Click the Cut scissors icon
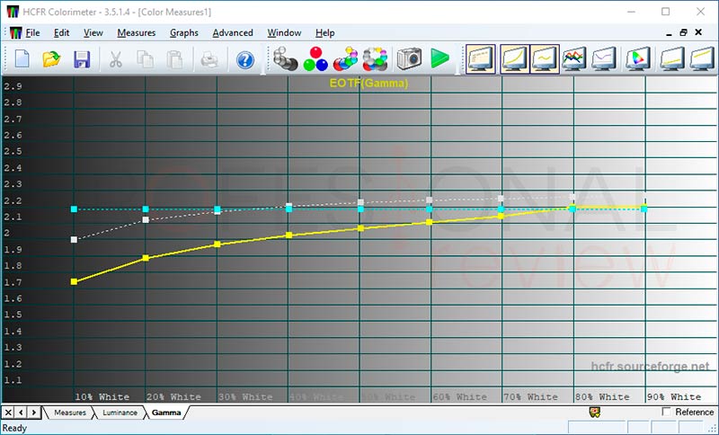 tap(116, 59)
